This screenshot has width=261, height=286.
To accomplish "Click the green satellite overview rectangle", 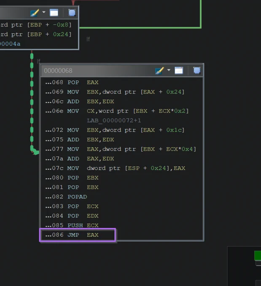I will coord(258,255).
